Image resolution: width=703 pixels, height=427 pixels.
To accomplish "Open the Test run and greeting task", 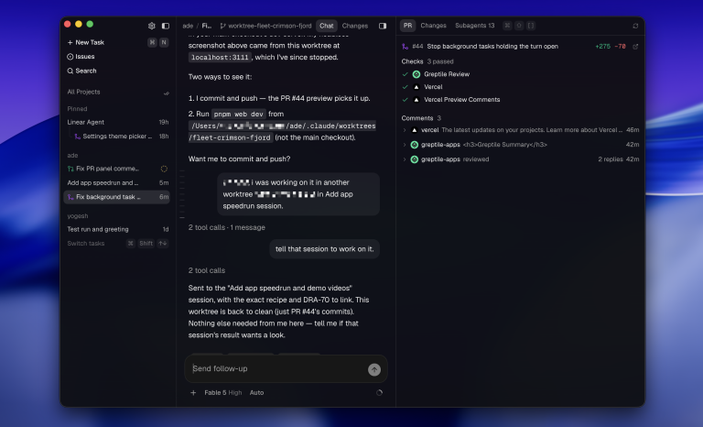I will click(118, 229).
